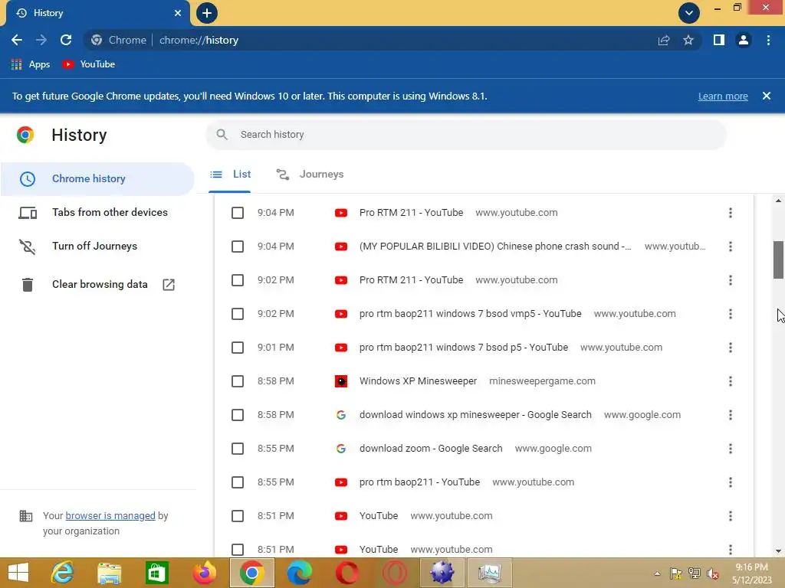Open the tab search dropdown arrow

coord(689,13)
